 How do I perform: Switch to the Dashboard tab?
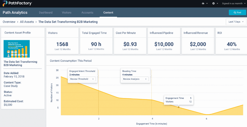coord(46,12)
